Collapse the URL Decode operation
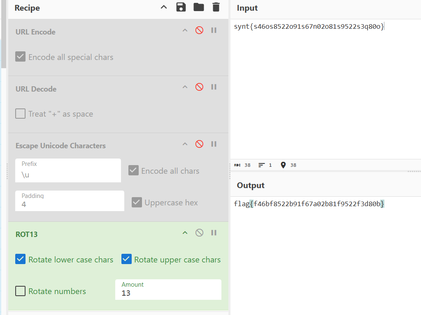This screenshot has height=315, width=421. [185, 87]
